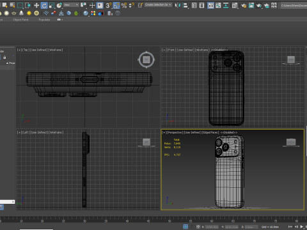
Task: Click the gray cone icon in second toolbar
Action: [x=21, y=13]
